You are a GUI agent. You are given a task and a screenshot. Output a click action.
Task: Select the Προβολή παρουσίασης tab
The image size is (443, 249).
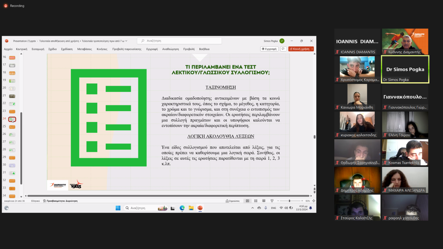[x=127, y=49]
